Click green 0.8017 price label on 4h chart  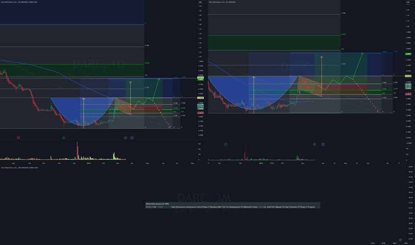[408, 54]
